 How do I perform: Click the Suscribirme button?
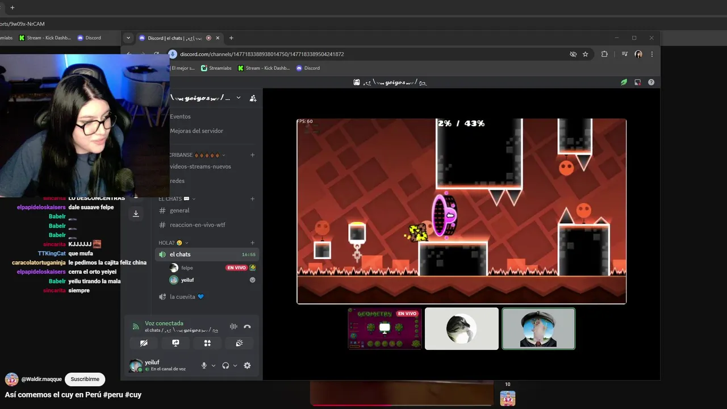(x=85, y=379)
